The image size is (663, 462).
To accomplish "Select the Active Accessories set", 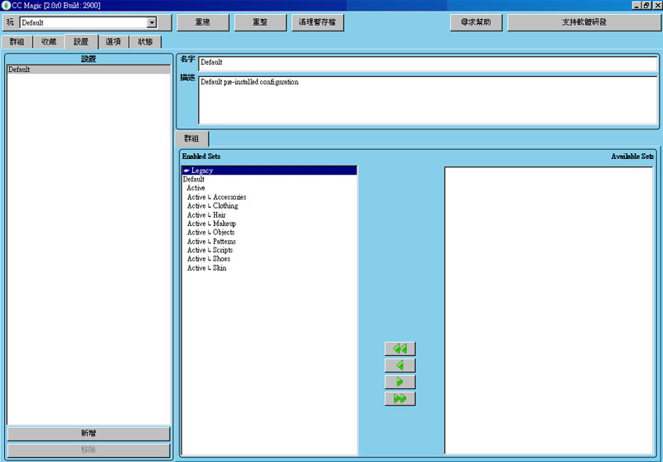I will (269, 197).
